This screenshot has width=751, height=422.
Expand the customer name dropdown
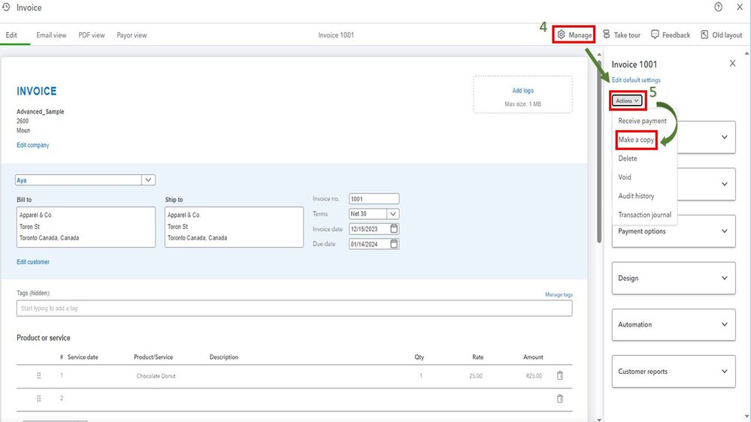coord(148,180)
